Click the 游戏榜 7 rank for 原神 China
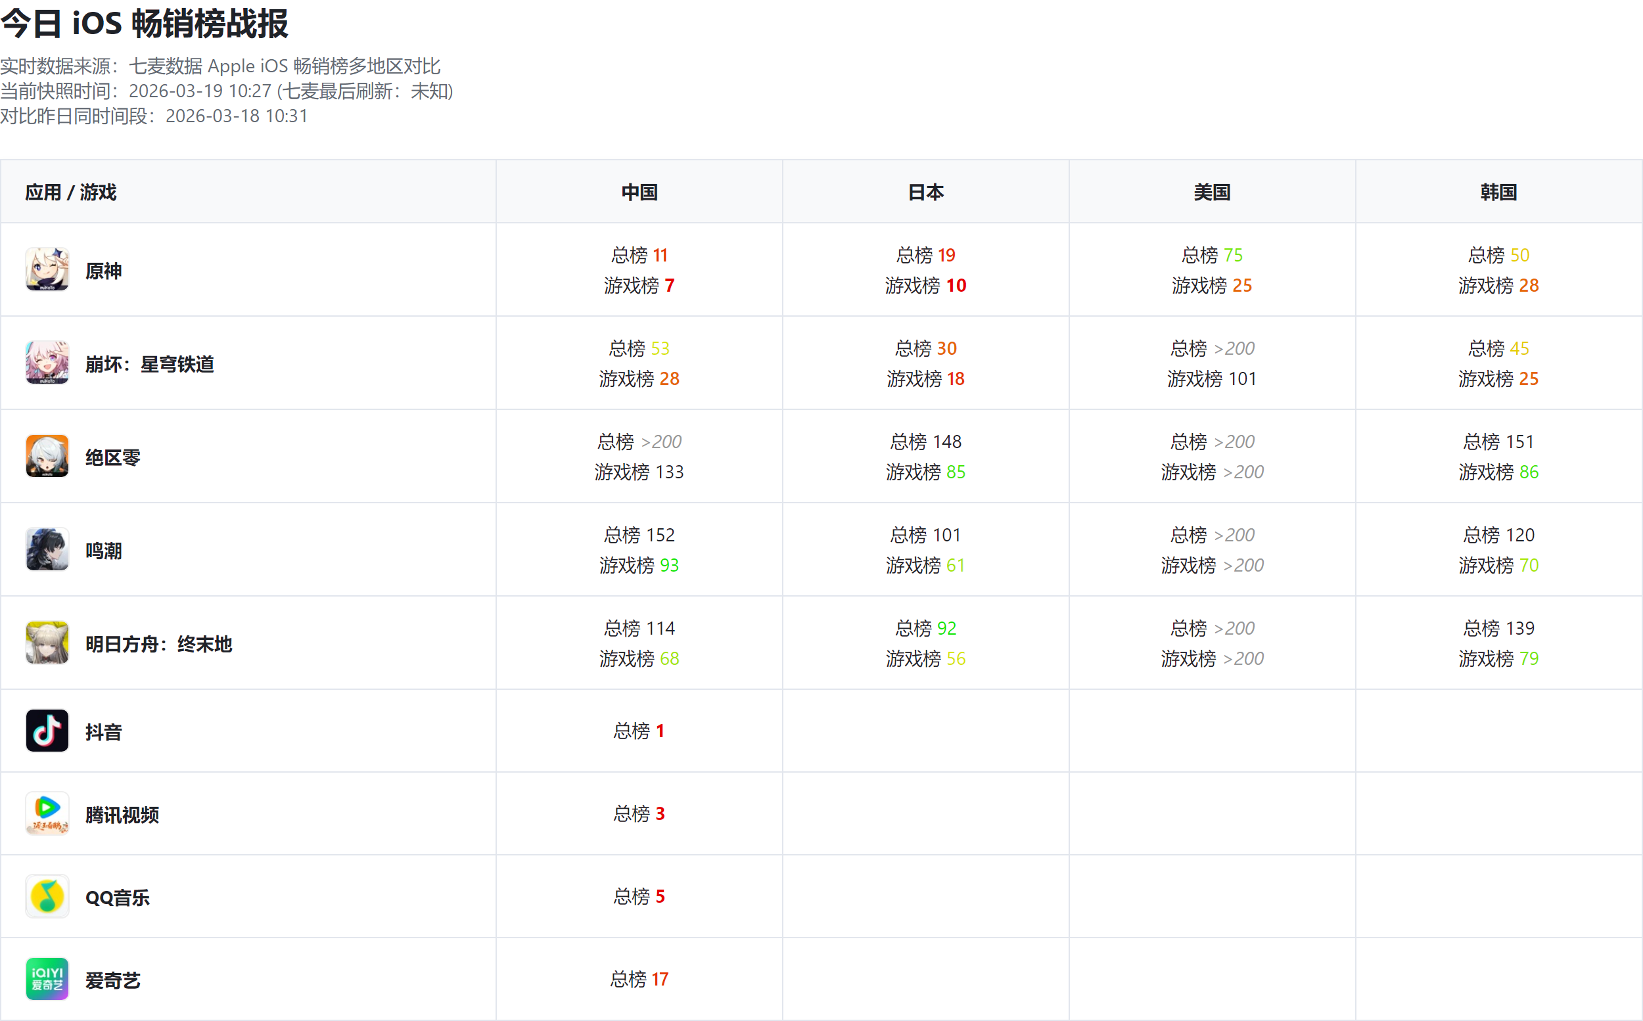This screenshot has width=1643, height=1021. [639, 285]
